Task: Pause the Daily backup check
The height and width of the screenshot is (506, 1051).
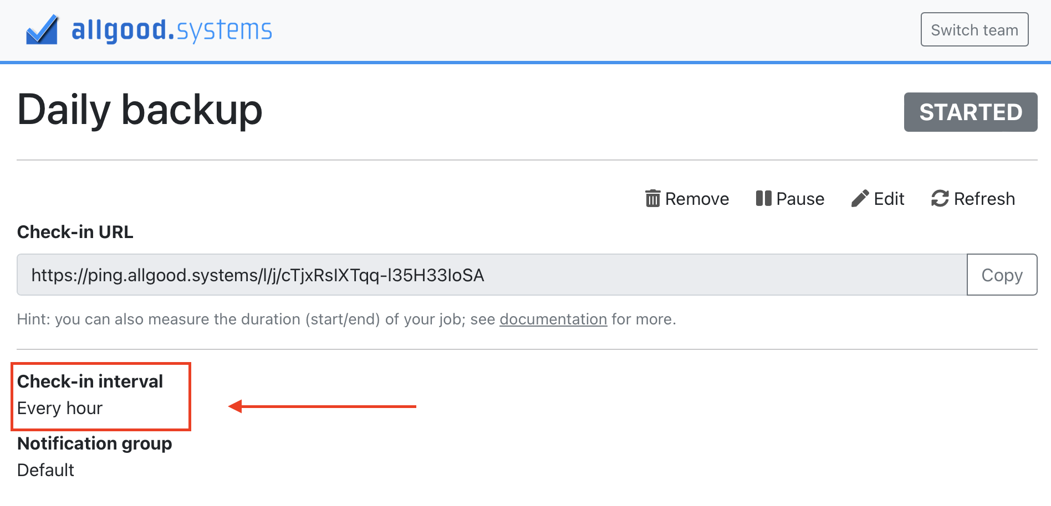Action: (790, 199)
